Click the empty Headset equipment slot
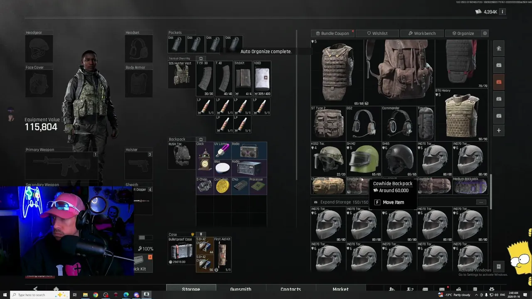The width and height of the screenshot is (532, 299). (x=138, y=49)
